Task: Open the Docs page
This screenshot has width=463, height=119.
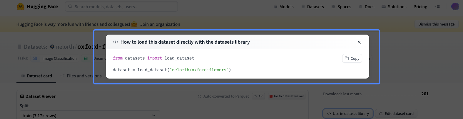Action: (x=367, y=6)
